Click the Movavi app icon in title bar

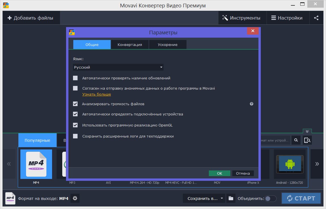coord(6,5)
